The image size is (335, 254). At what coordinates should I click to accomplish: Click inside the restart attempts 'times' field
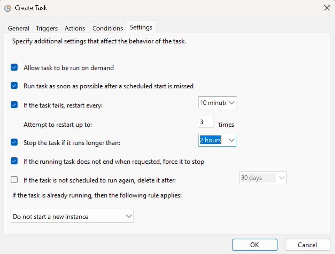click(x=206, y=122)
